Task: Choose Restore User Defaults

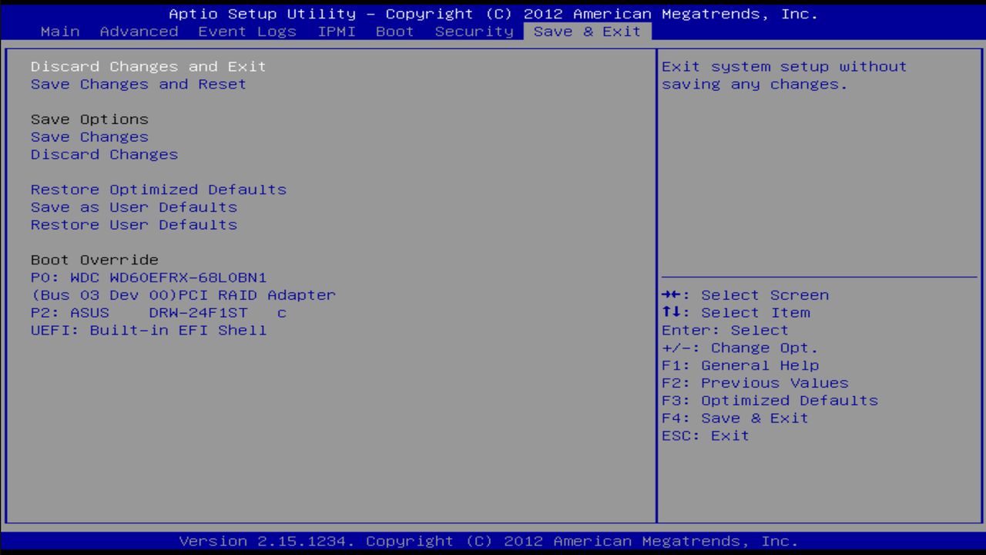Action: coord(134,225)
